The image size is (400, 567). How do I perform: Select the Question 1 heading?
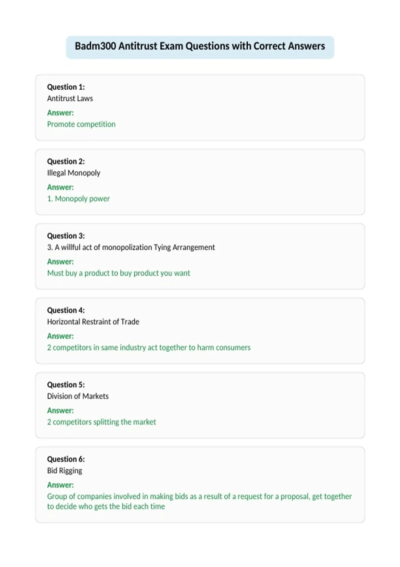[x=66, y=87]
